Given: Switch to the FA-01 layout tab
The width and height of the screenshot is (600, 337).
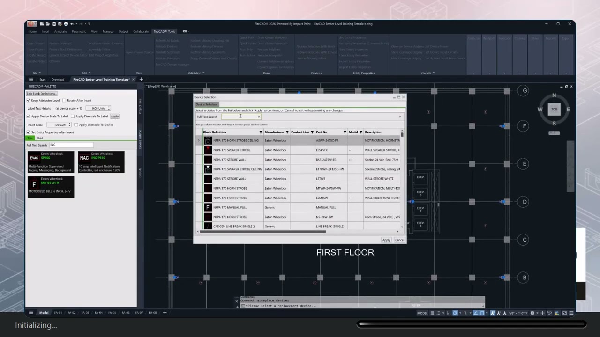Looking at the screenshot, I should 58,312.
